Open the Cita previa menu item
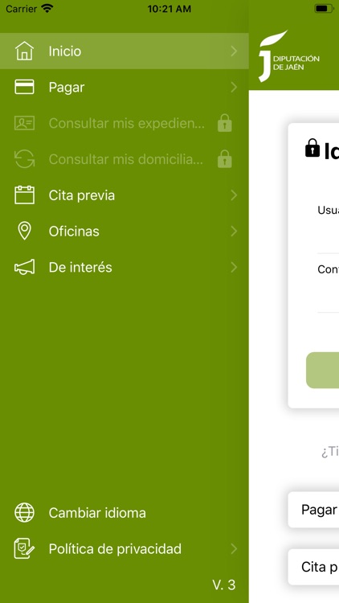The image size is (339, 603). pyautogui.click(x=125, y=195)
